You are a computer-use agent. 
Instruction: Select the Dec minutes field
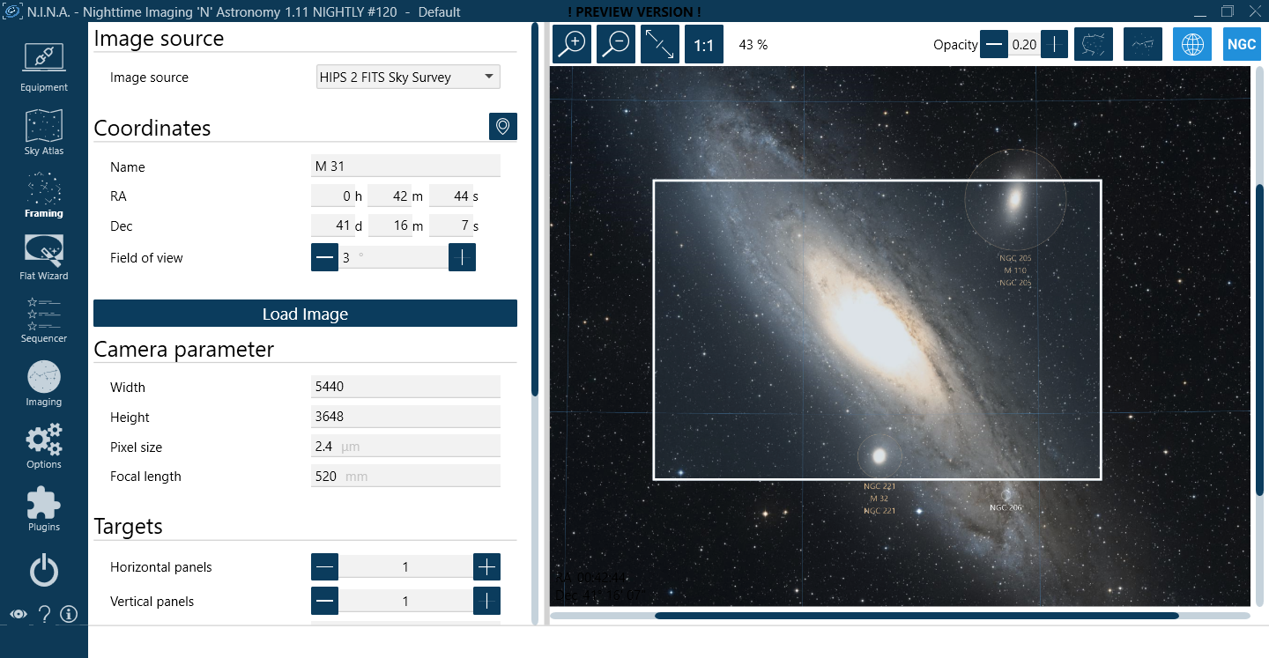[390, 226]
